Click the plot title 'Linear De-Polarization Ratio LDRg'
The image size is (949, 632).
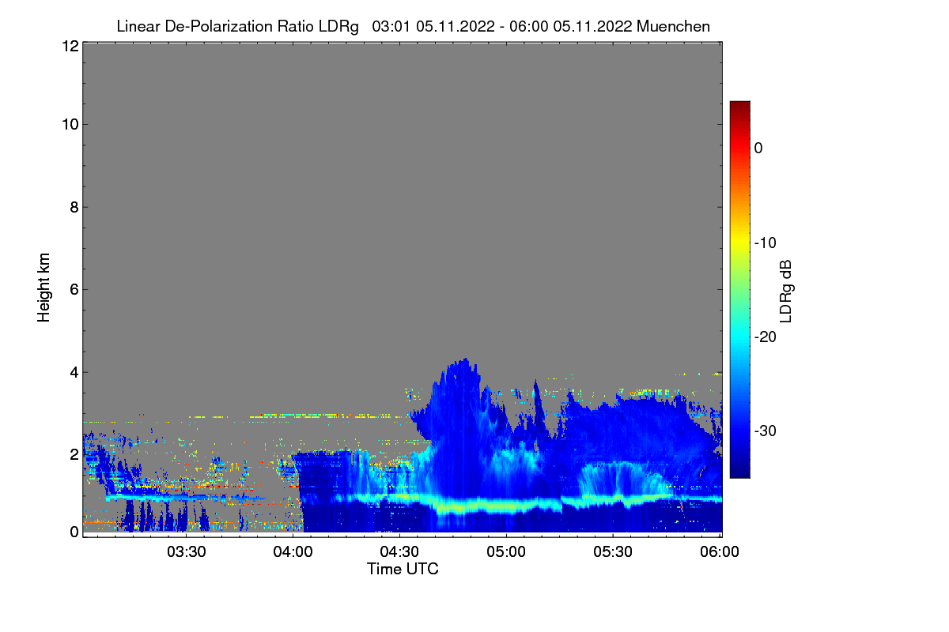click(x=237, y=26)
